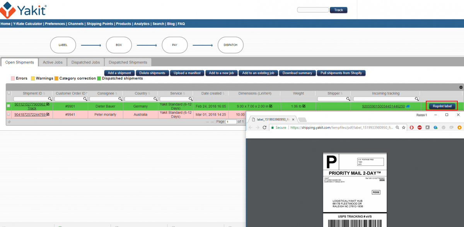Open a new tab in Chrome window
Screen dimensions: 464x227
[x=303, y=119]
